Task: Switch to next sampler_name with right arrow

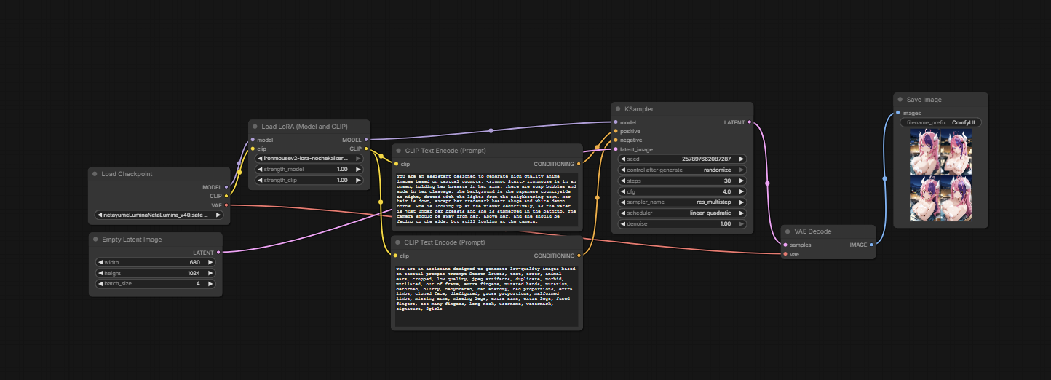Action: (742, 202)
